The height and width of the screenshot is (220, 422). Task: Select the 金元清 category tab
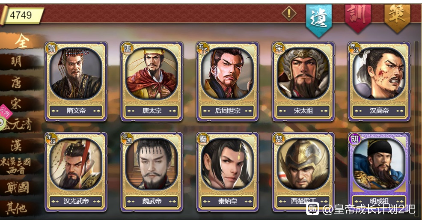tap(19, 124)
